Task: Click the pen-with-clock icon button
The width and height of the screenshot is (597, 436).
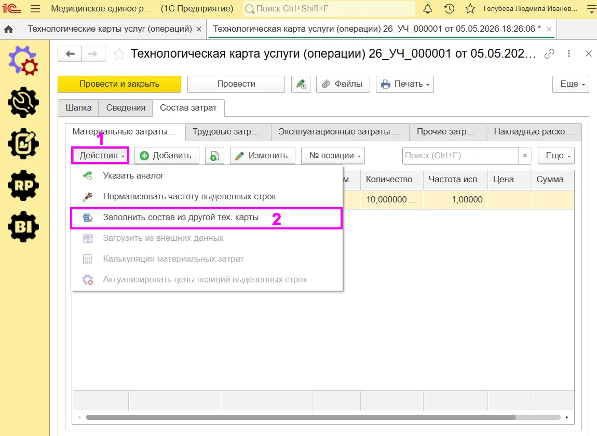Action: click(x=301, y=84)
